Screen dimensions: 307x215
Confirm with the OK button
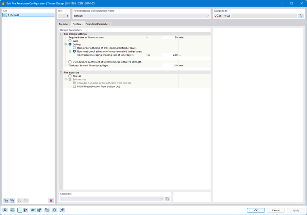(256, 210)
